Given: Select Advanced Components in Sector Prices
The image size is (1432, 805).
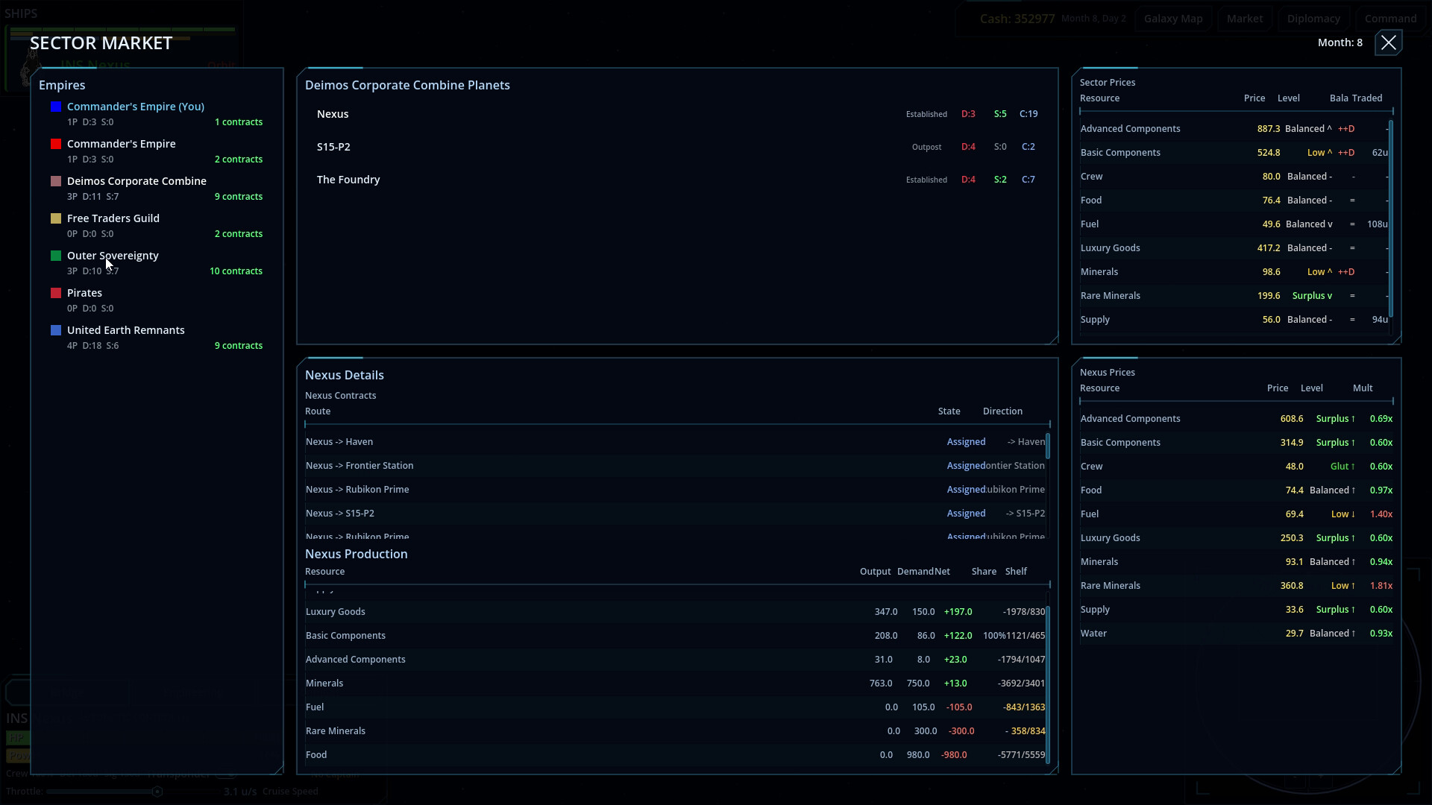Looking at the screenshot, I should pyautogui.click(x=1234, y=129).
